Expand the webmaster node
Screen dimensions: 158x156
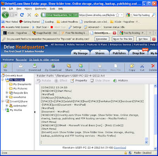(7, 106)
